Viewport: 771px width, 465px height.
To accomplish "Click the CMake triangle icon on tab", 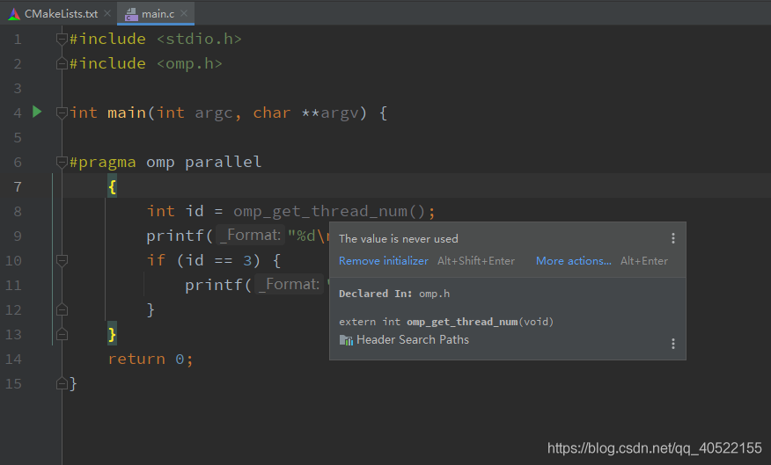I will click(x=13, y=14).
